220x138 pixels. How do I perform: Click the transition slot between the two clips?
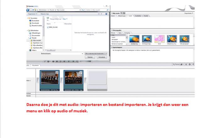[62, 81]
